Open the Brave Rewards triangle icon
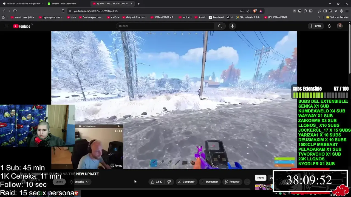 click(x=261, y=11)
